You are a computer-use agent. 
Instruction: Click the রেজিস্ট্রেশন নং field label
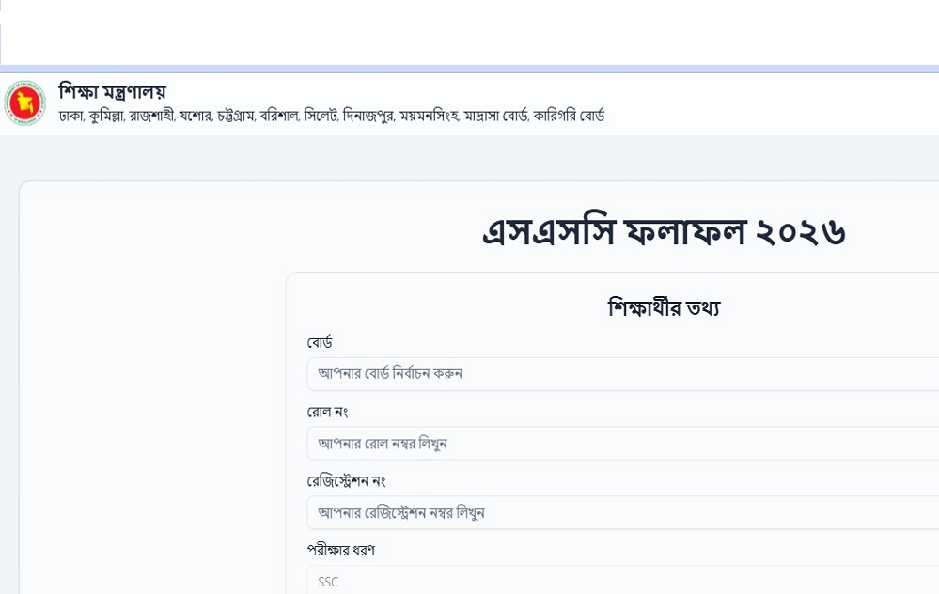point(346,481)
